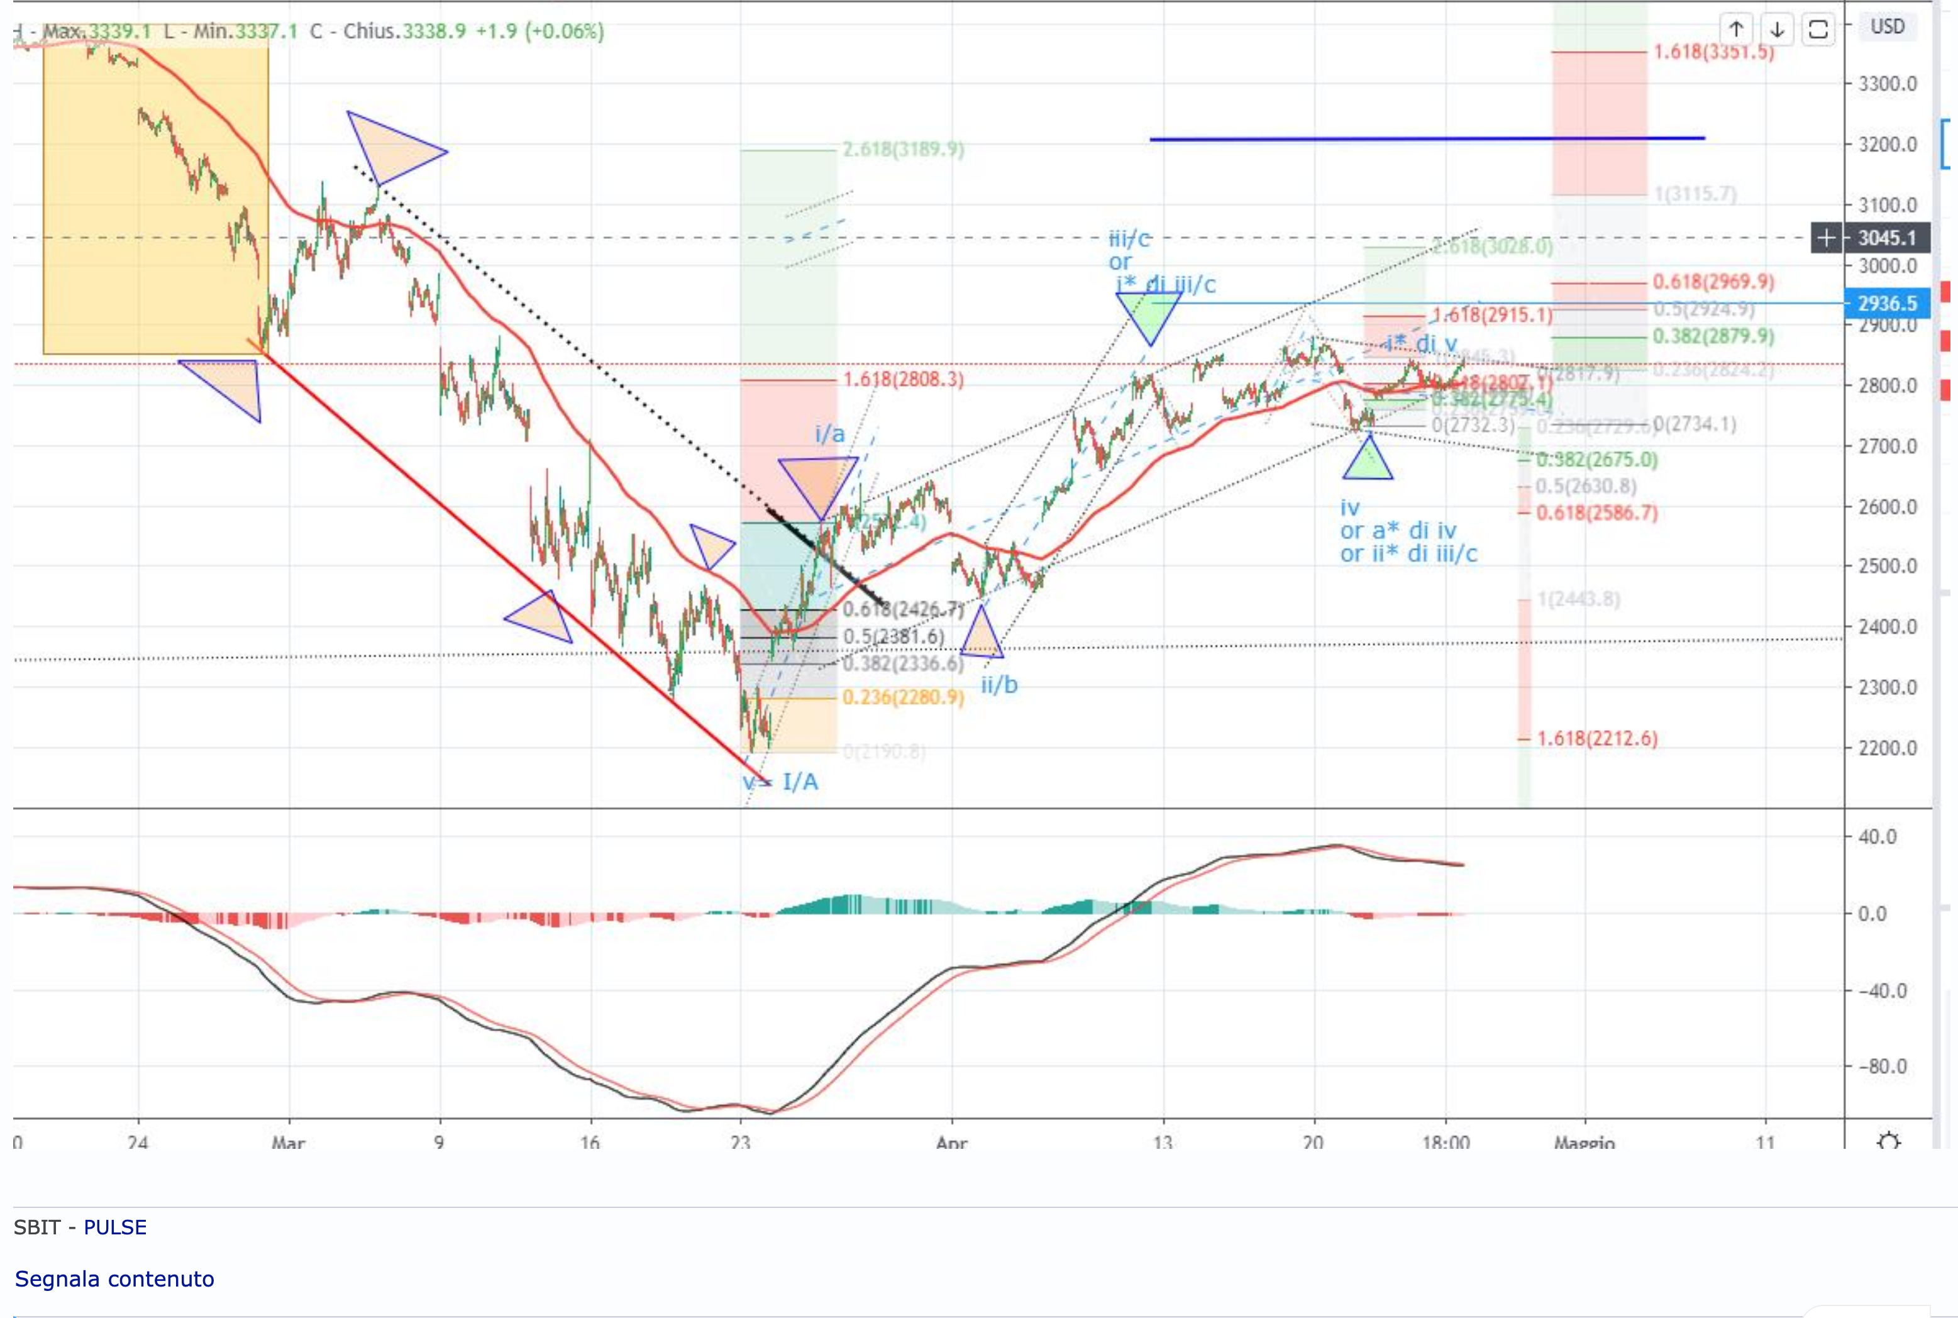Click the 'Apr' date on time axis
Screen dimensions: 1958x1318
[952, 1143]
